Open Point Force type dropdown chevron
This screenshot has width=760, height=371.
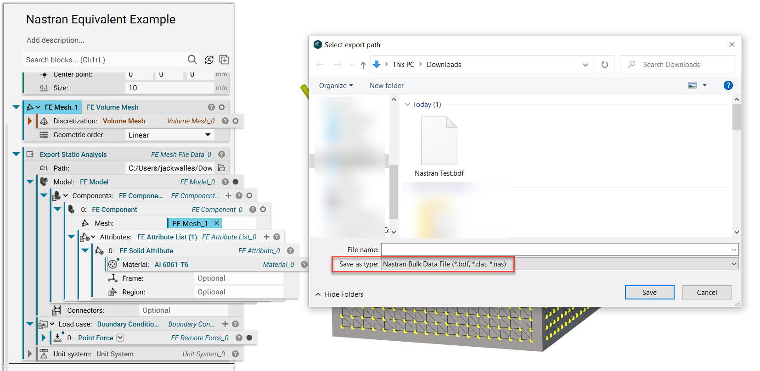point(120,338)
